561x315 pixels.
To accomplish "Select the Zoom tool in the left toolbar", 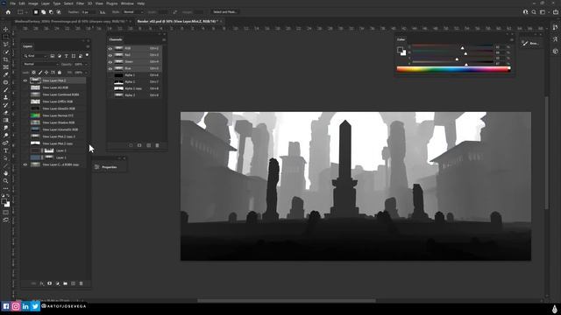I will 6,181.
